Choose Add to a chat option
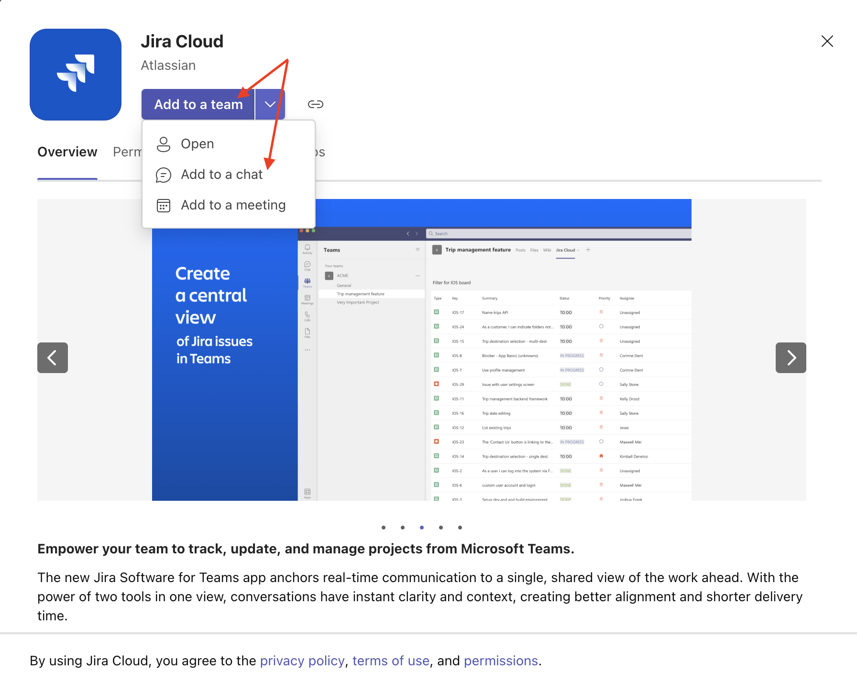Image resolution: width=857 pixels, height=683 pixels. tap(221, 175)
